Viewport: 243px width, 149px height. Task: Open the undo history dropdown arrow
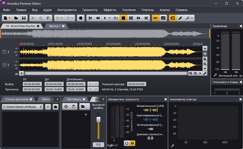(x=62, y=18)
